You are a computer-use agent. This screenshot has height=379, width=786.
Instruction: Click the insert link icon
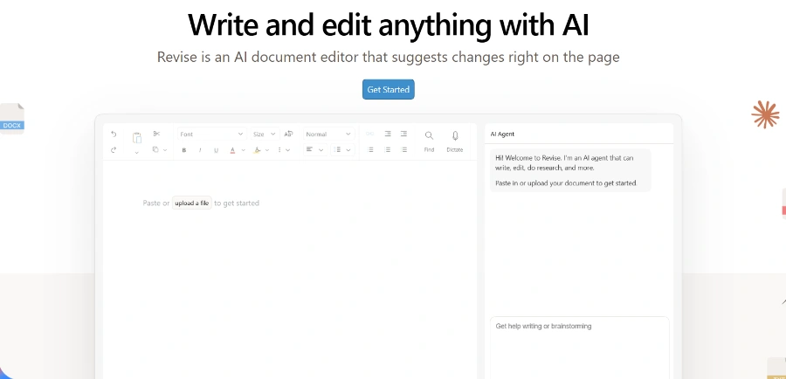tap(370, 134)
